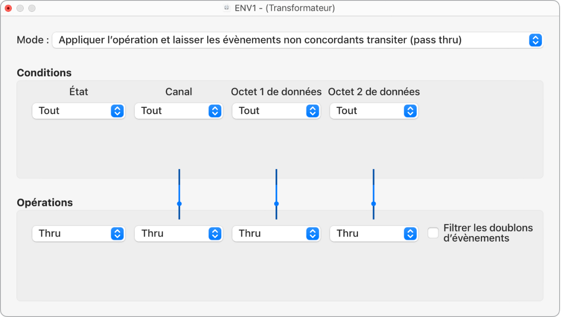Click the blue chevron arrows of Mode menu
This screenshot has height=317, width=561.
pyautogui.click(x=535, y=40)
